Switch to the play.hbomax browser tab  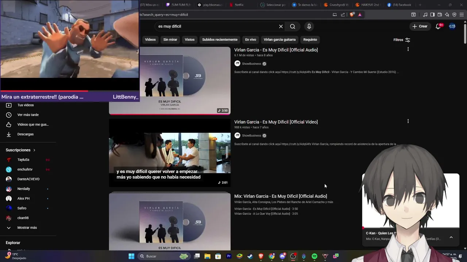pos(210,5)
